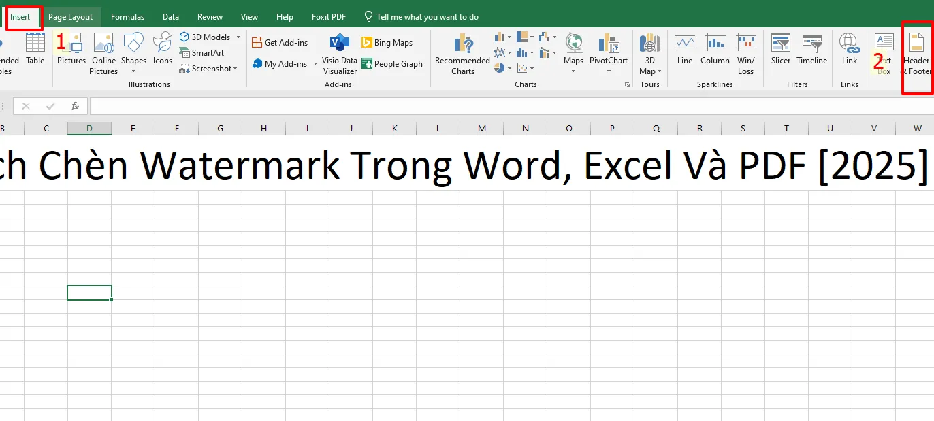
Task: Open Insert Statistic Chart dropdown
Action: pyautogui.click(x=526, y=52)
